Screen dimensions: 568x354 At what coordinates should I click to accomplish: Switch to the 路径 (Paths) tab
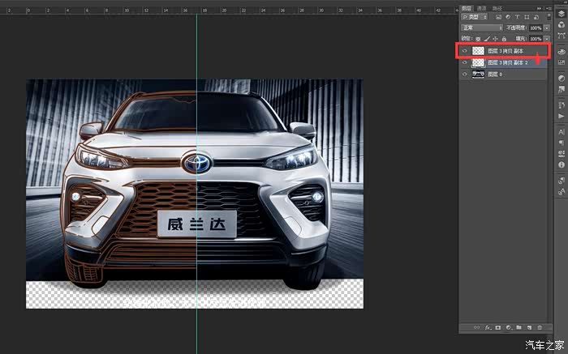496,7
